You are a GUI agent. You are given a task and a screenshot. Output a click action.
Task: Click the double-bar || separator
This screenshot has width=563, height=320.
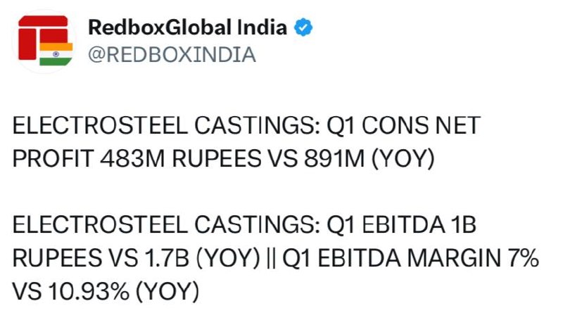(272, 258)
